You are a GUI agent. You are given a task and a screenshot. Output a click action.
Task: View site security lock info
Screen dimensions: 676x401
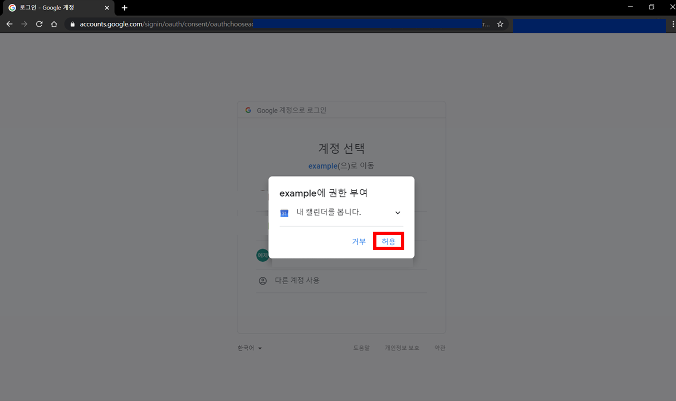(x=72, y=25)
